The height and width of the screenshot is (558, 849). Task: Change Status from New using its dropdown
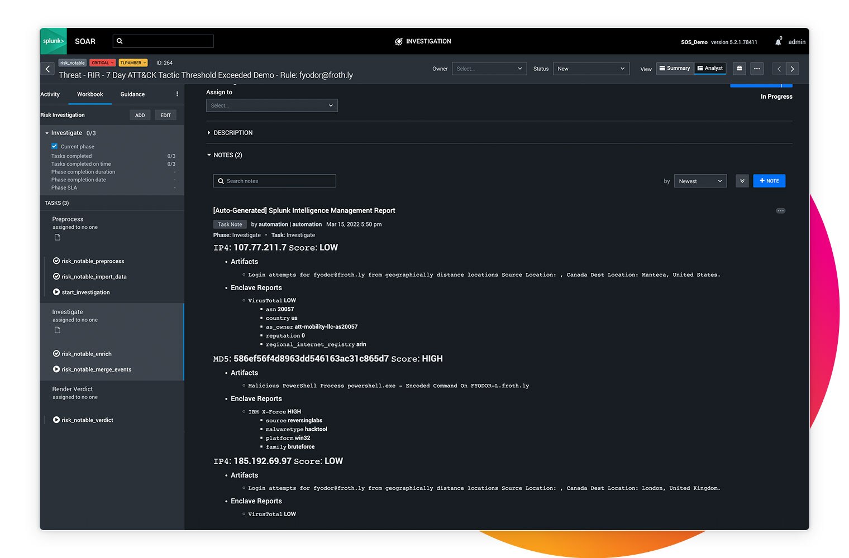[590, 68]
